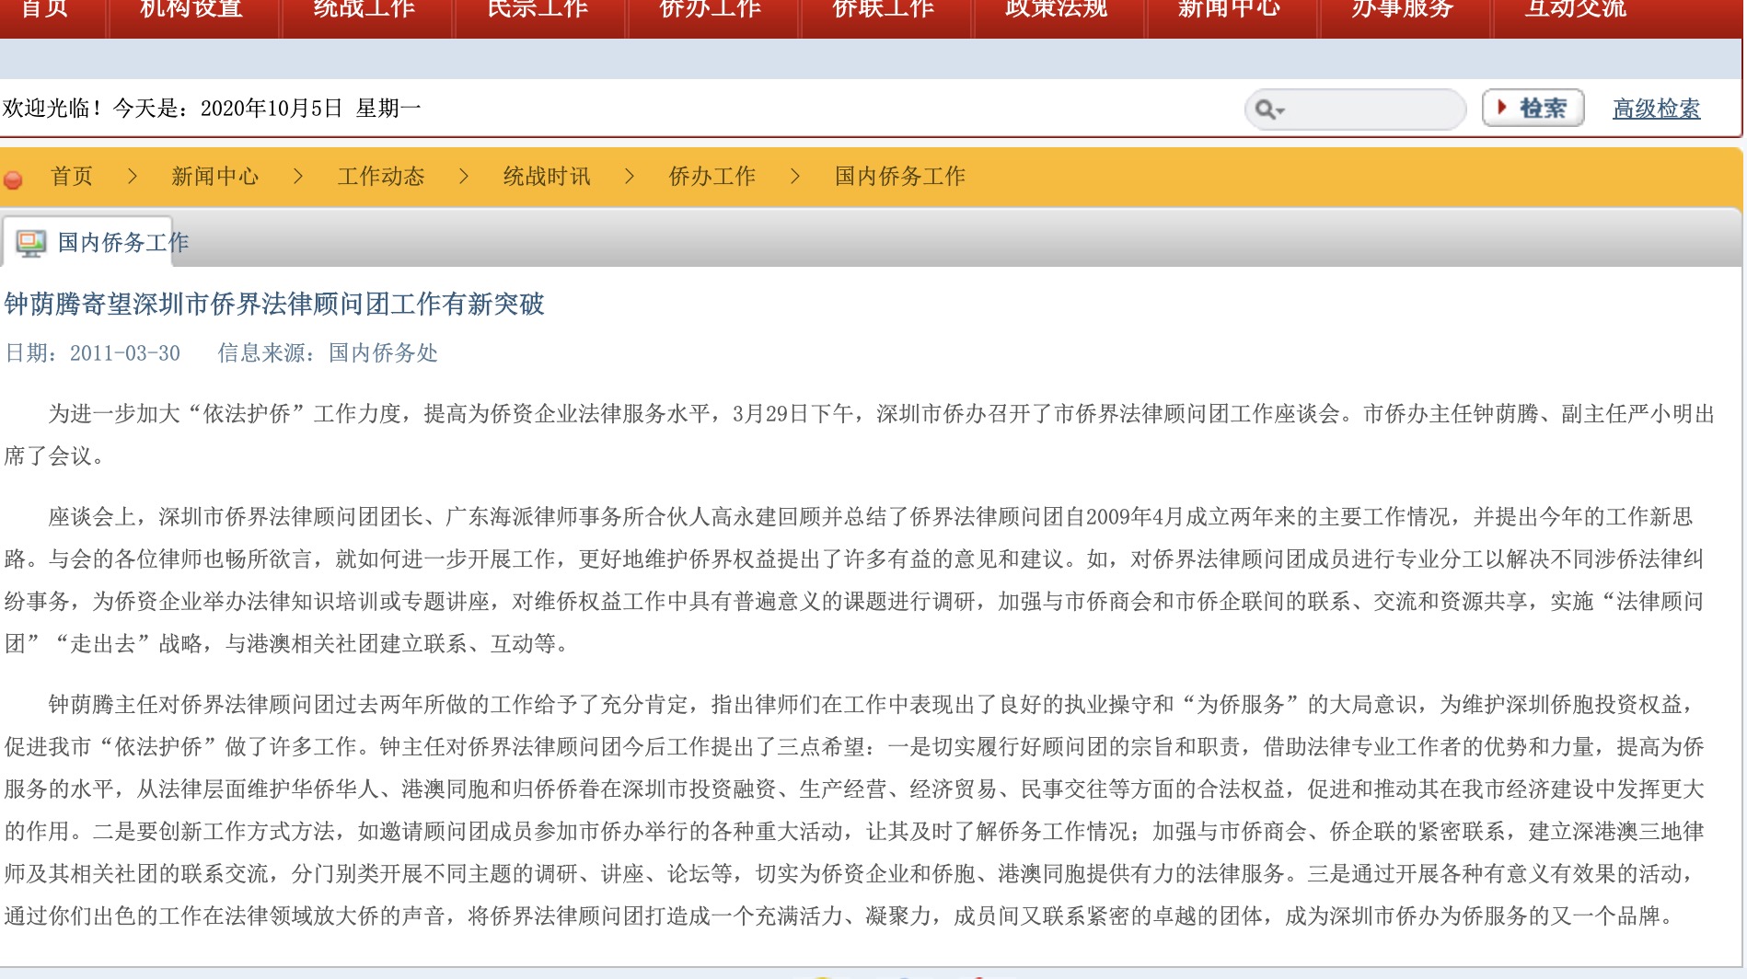
Task: Open the 办事服务 menu item
Action: click(x=1403, y=9)
